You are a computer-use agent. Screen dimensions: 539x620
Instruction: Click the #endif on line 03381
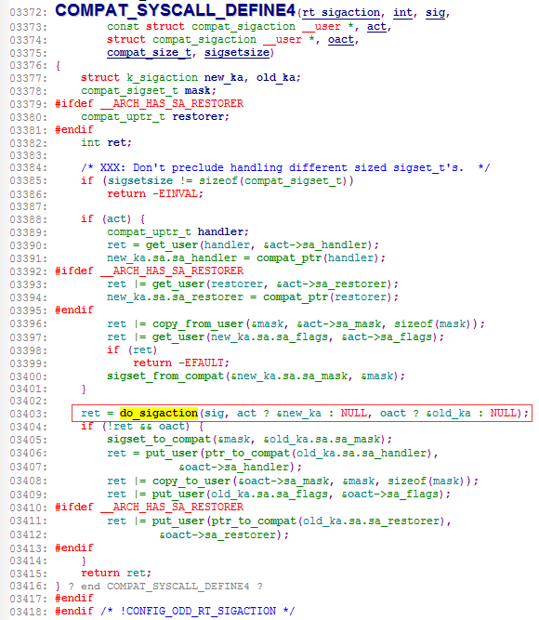(74, 130)
